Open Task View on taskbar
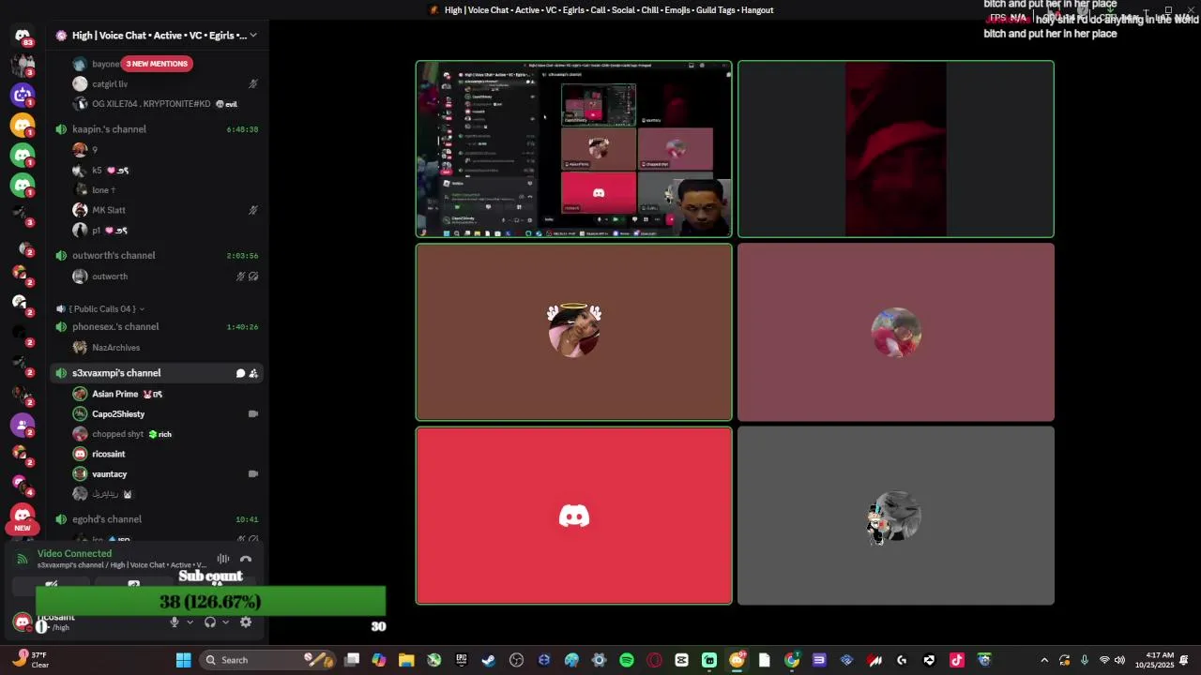The height and width of the screenshot is (675, 1201). [352, 660]
